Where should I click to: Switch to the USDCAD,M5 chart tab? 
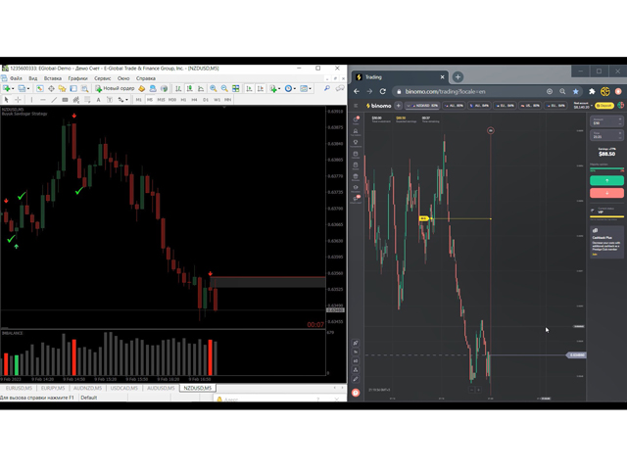click(124, 388)
